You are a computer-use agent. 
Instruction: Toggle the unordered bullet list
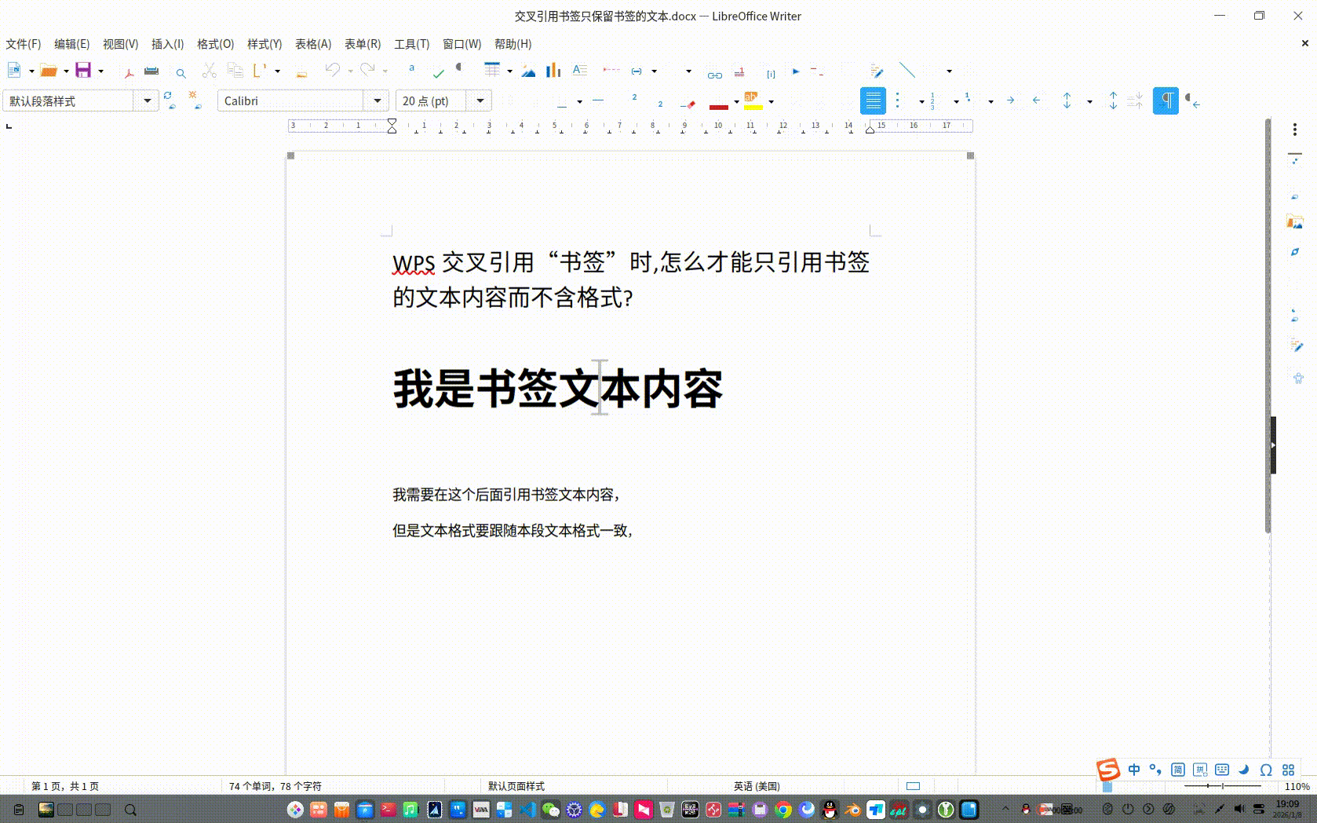[899, 101]
